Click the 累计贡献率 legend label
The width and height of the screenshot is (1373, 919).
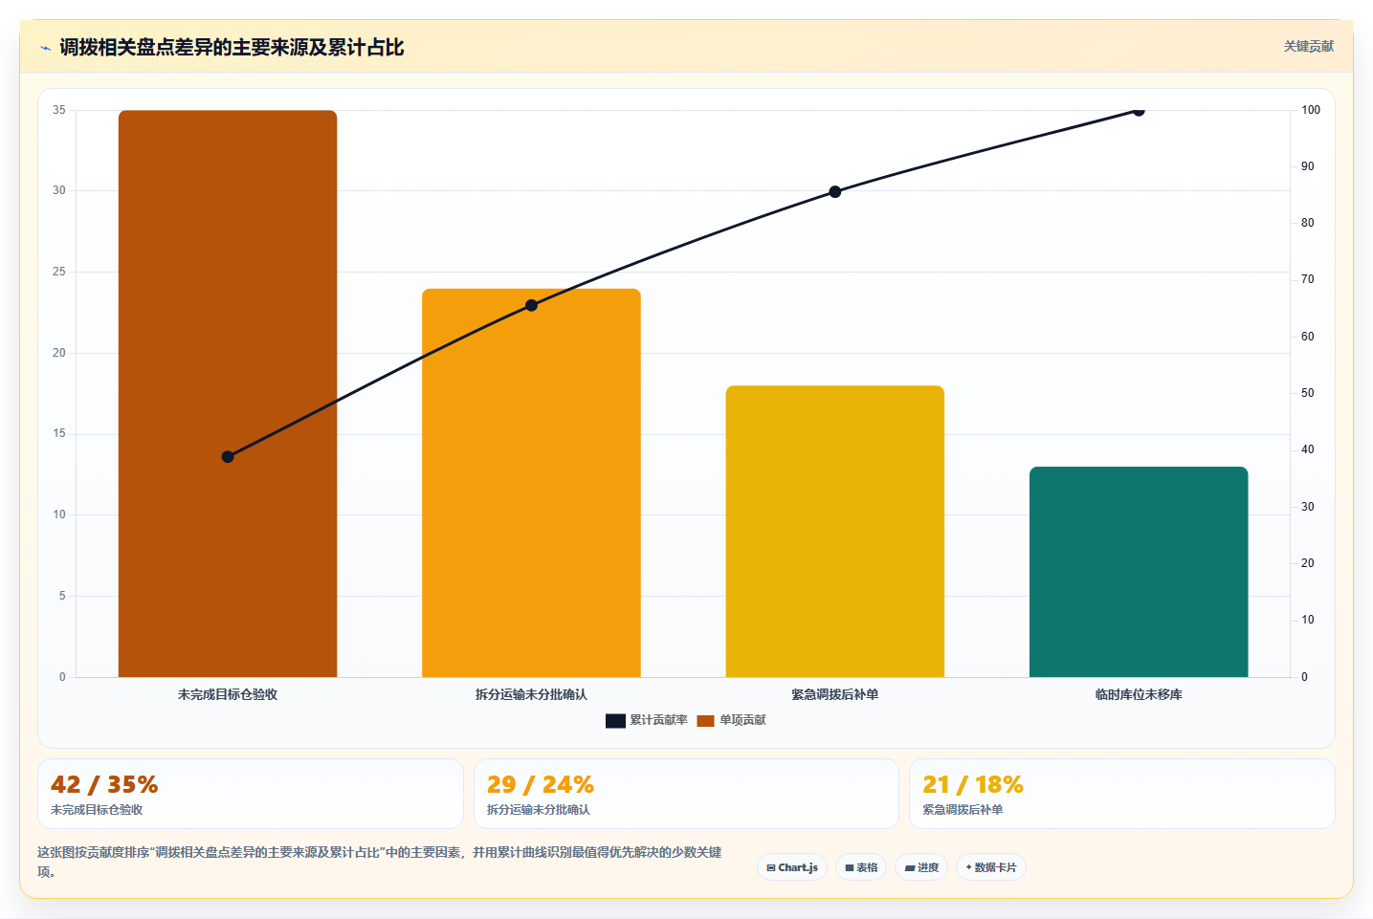pos(658,720)
